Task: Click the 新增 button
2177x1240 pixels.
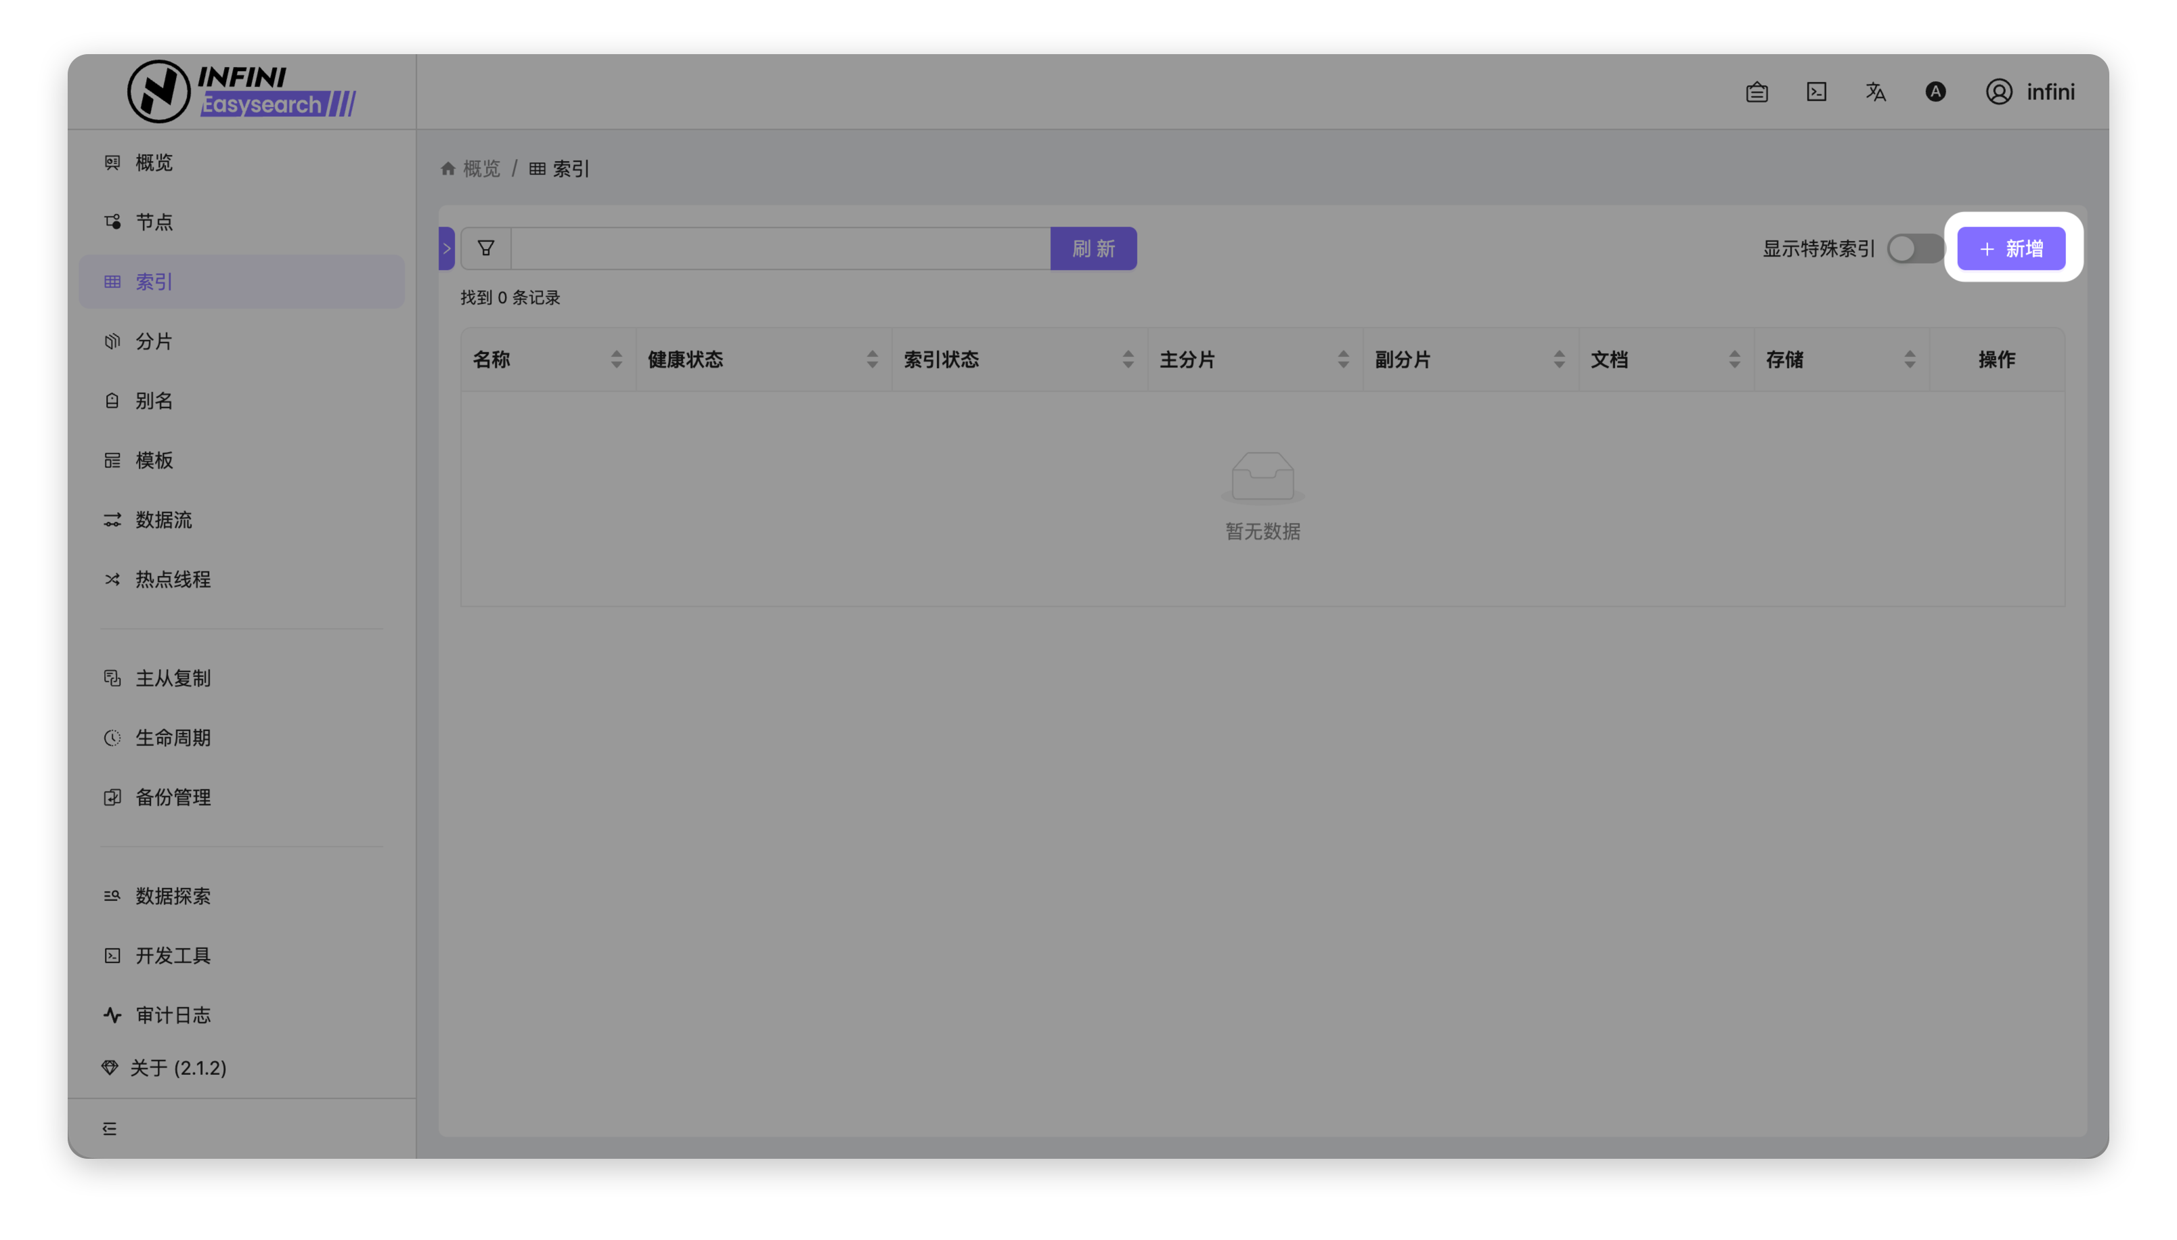Action: tap(2011, 248)
